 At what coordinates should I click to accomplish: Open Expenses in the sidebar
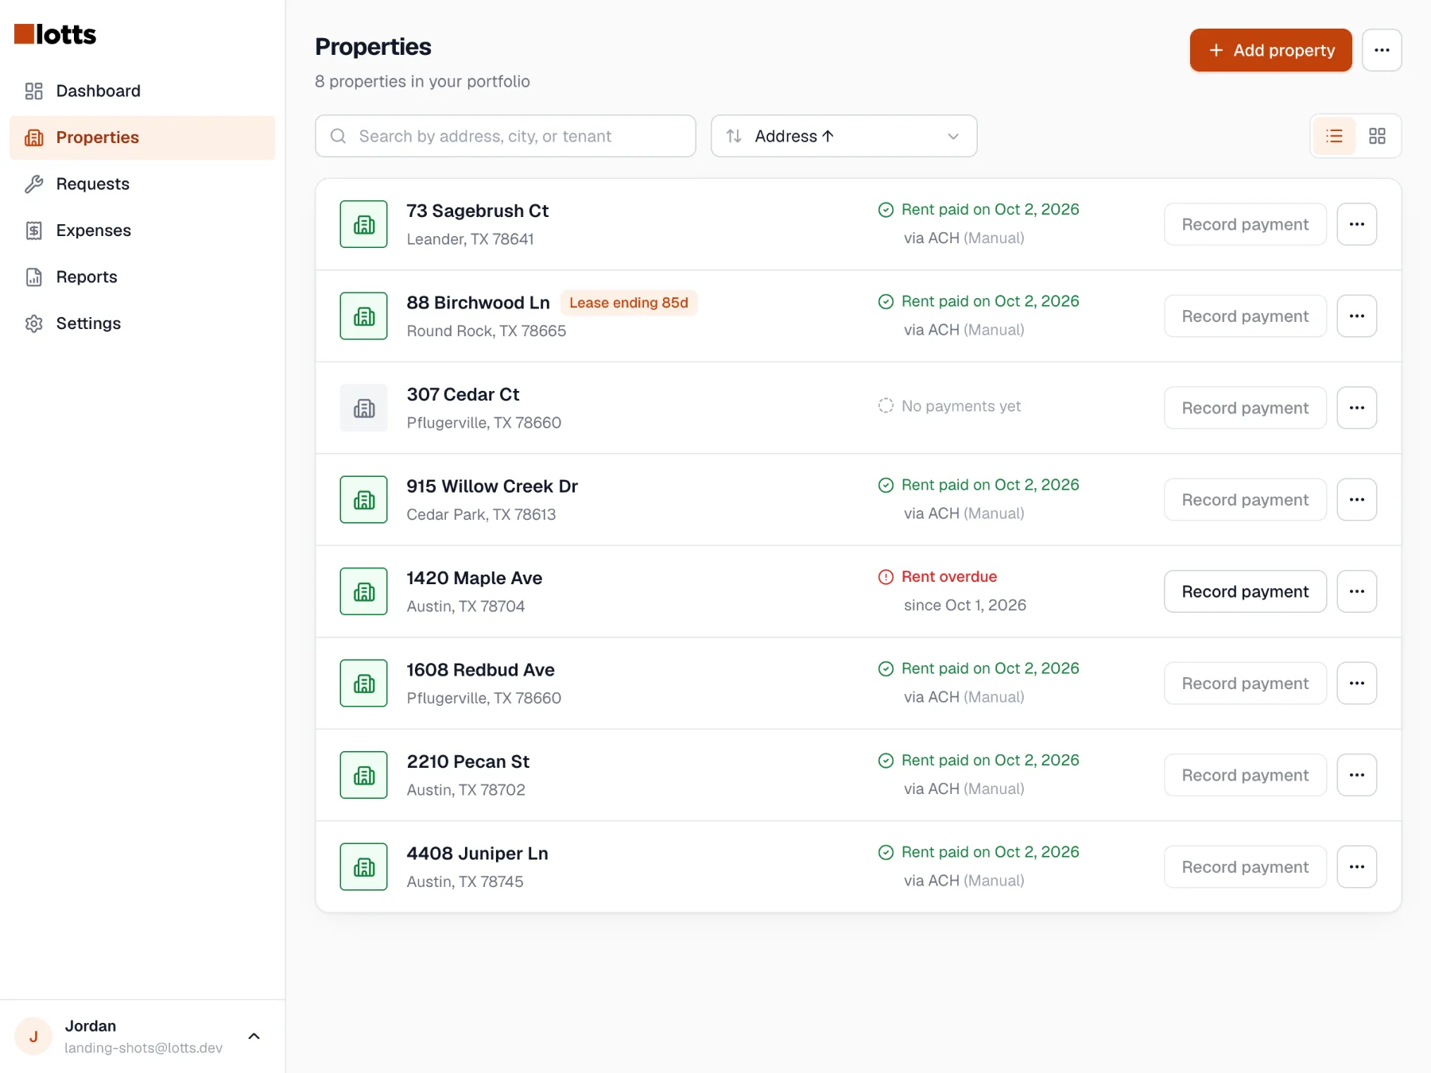coord(142,230)
